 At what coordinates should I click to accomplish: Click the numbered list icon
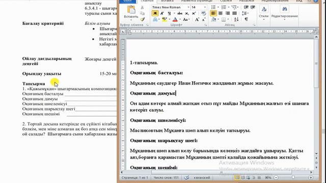point(224,7)
